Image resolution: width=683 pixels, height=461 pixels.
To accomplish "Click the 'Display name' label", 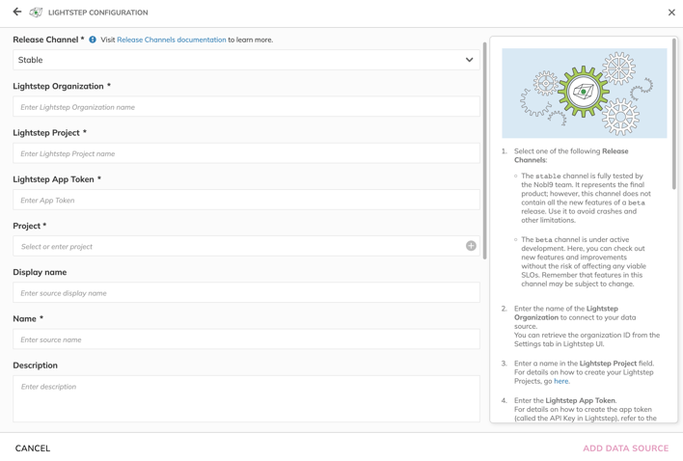I will [x=40, y=272].
